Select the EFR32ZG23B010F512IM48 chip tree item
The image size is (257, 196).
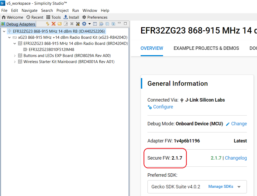[x=53, y=49]
